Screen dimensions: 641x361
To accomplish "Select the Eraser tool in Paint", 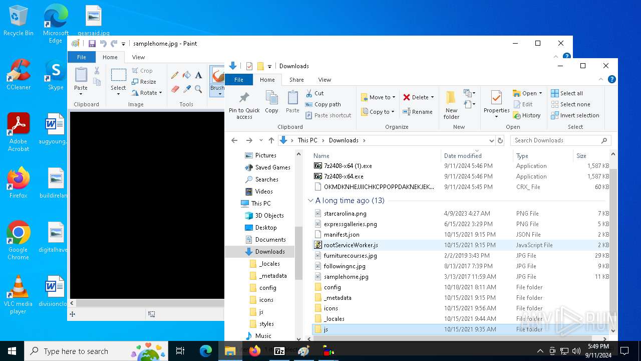I will pos(175,89).
